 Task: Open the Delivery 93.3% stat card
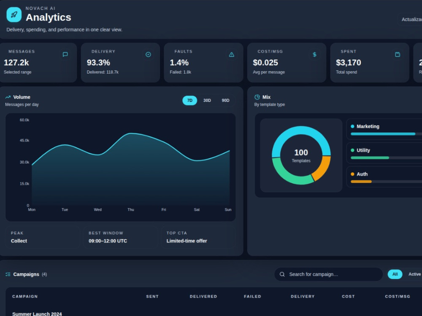(120, 63)
